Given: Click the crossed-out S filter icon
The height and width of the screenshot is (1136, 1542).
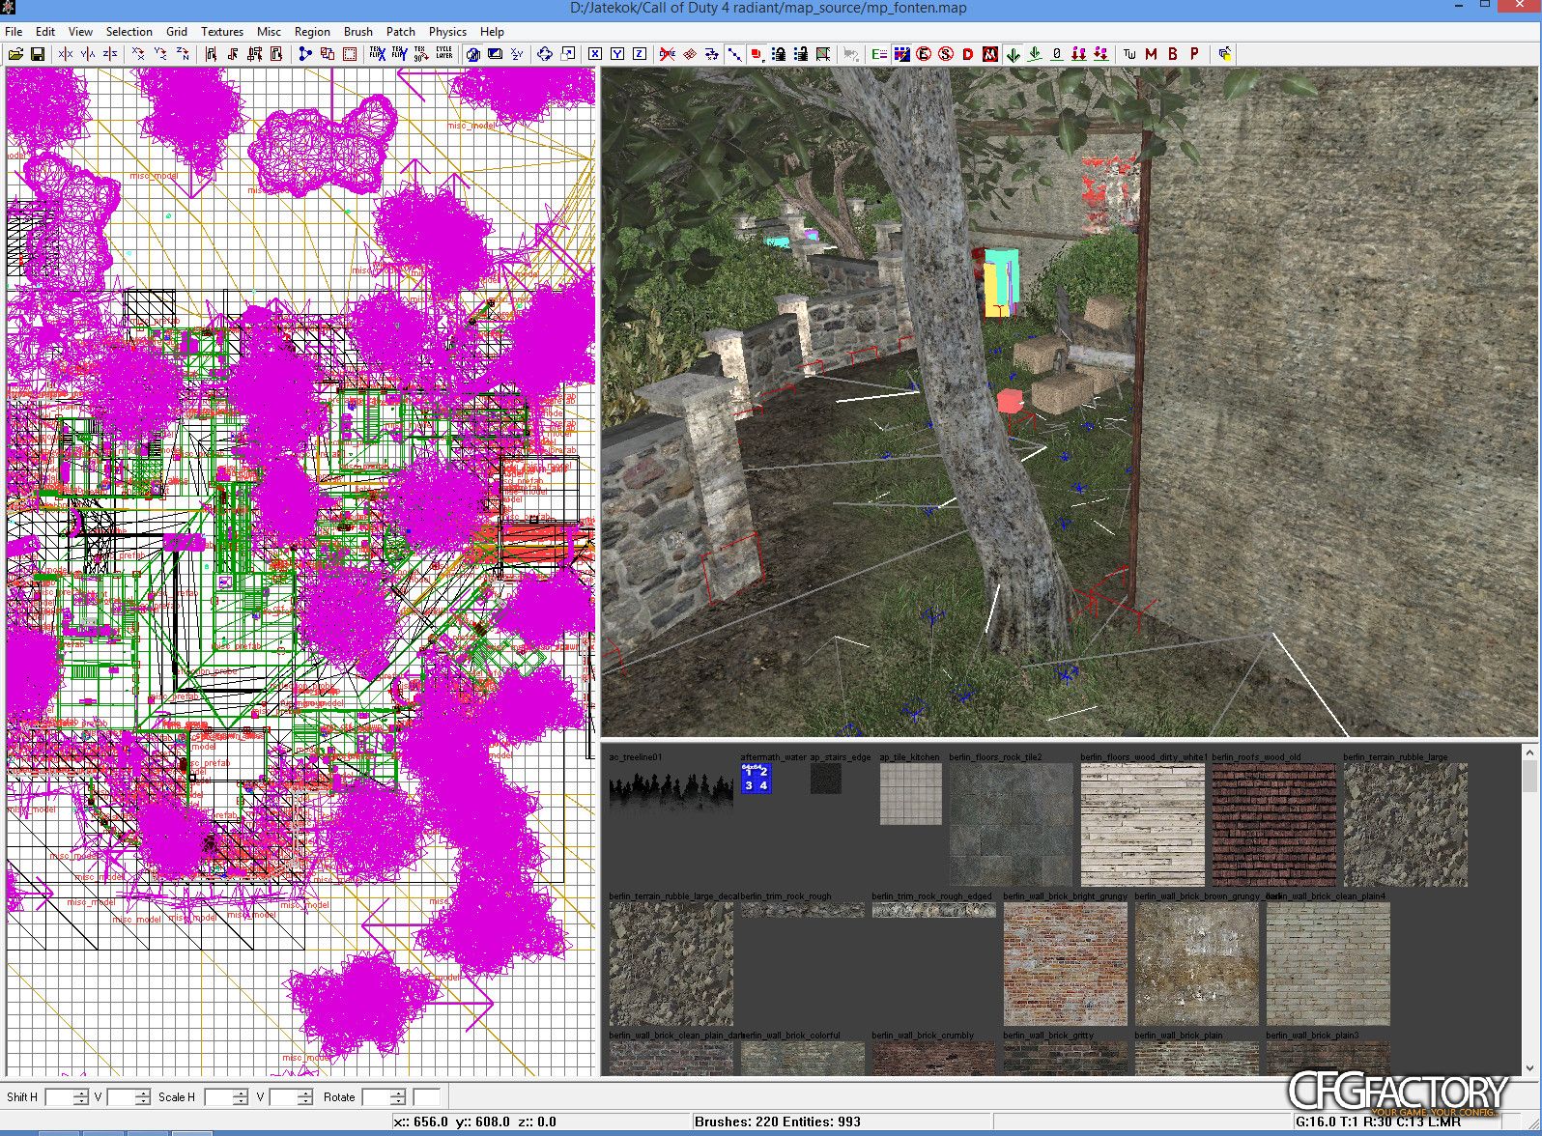Looking at the screenshot, I should pyautogui.click(x=946, y=54).
